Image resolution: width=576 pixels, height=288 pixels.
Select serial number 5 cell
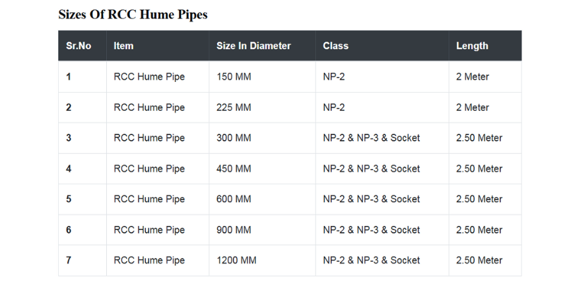point(83,199)
